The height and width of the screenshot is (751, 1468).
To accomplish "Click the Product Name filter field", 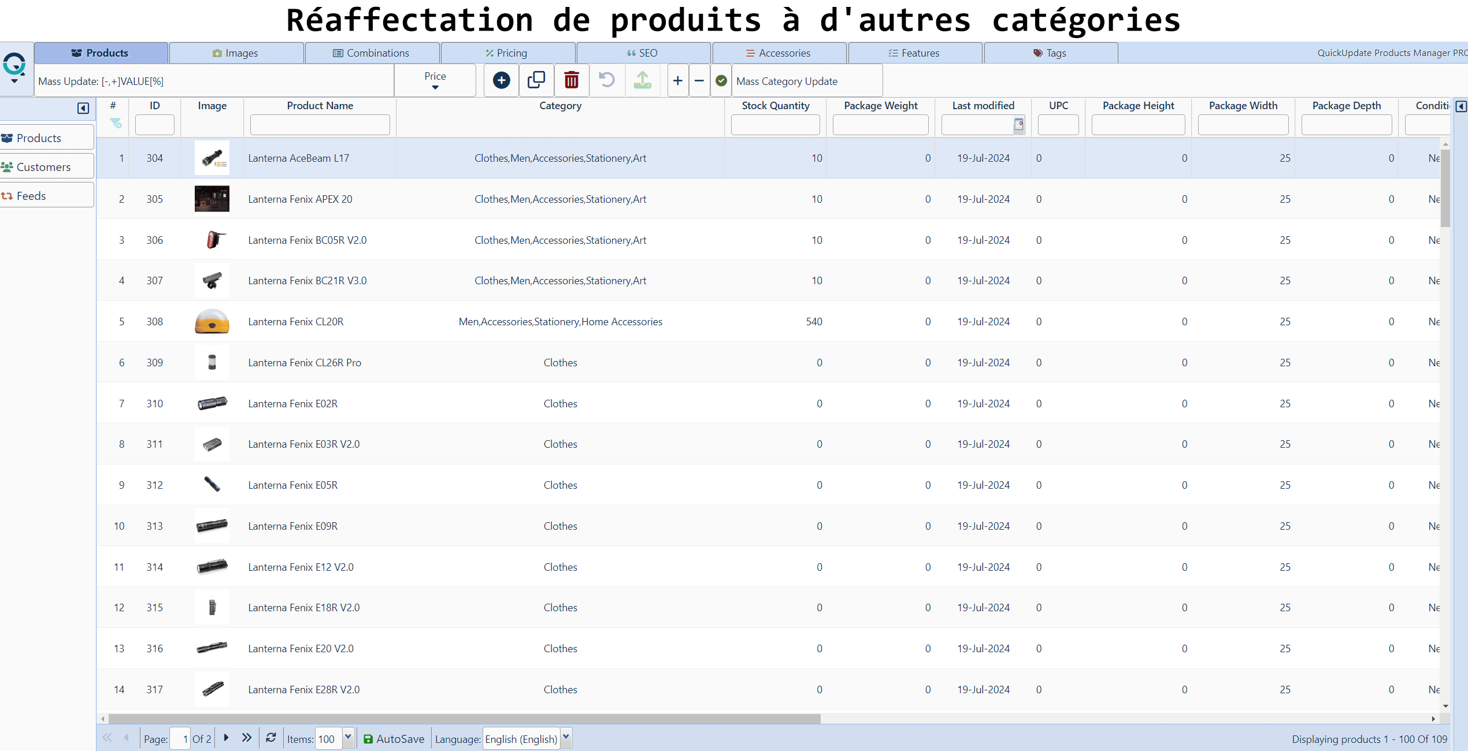I will pyautogui.click(x=319, y=125).
